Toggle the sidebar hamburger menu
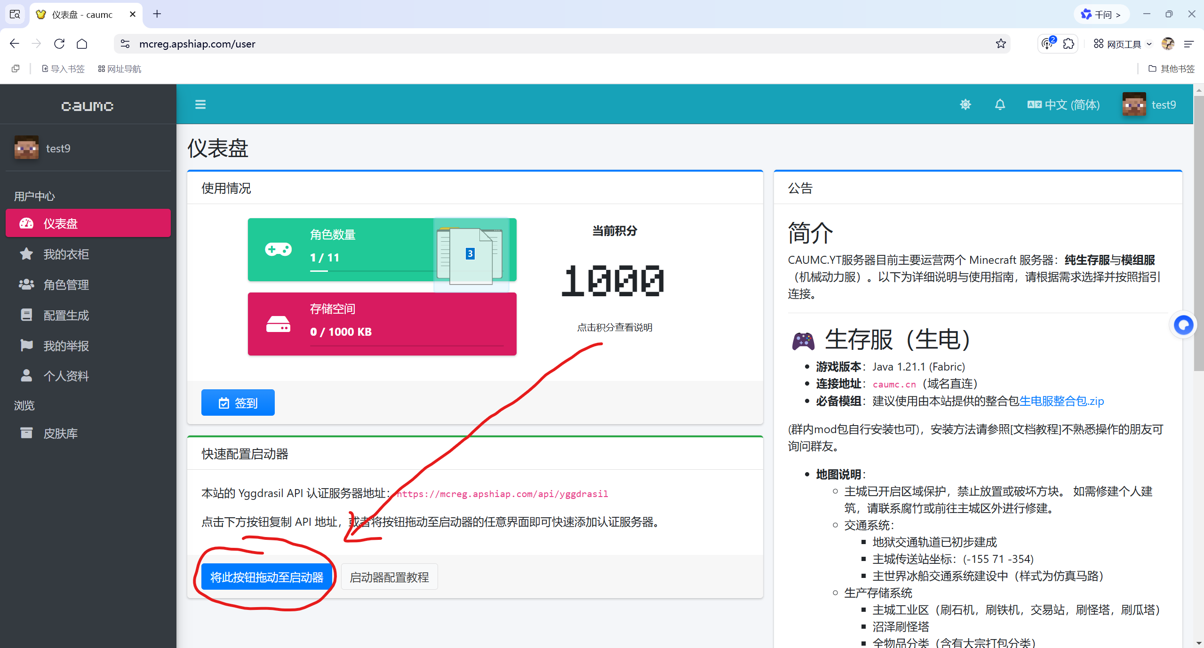1204x648 pixels. [200, 104]
